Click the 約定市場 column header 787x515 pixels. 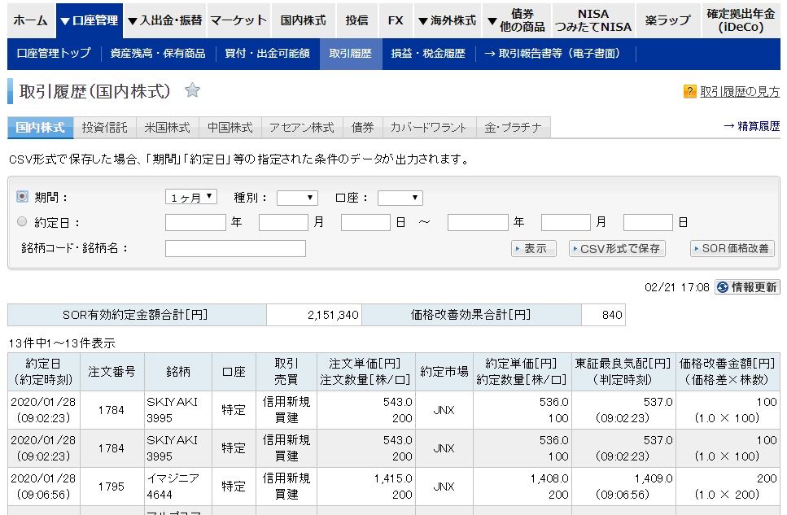[x=444, y=372]
